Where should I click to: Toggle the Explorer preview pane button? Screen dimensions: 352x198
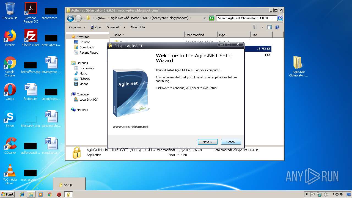(269, 27)
